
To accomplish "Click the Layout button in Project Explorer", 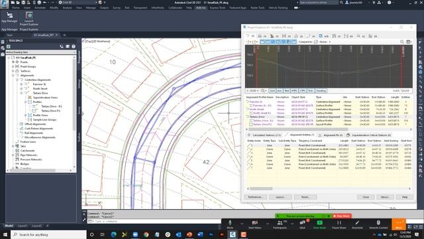I will tap(280, 197).
